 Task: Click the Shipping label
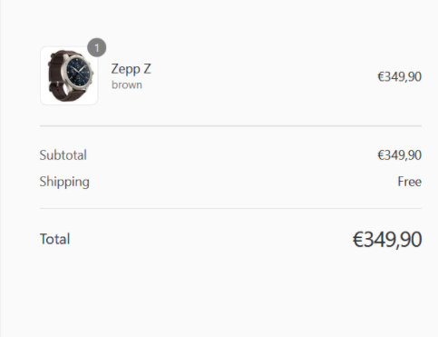64,182
